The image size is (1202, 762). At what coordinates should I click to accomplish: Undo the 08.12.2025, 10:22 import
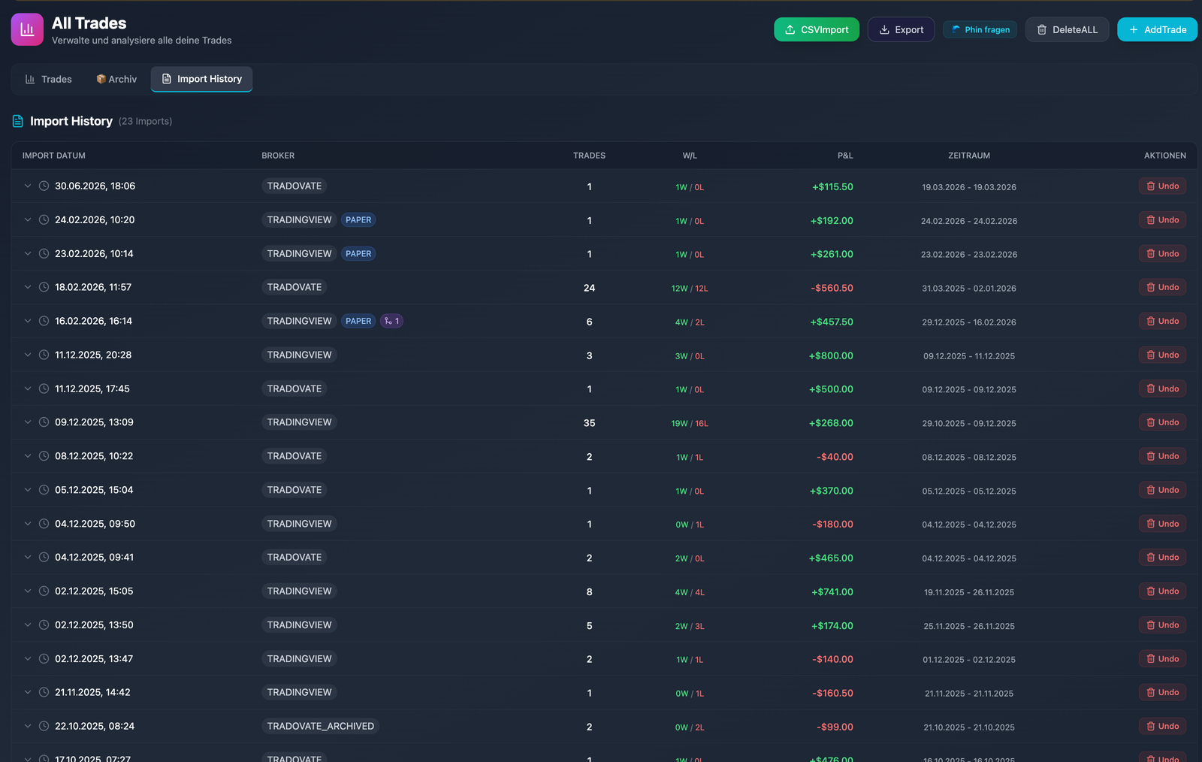1162,456
